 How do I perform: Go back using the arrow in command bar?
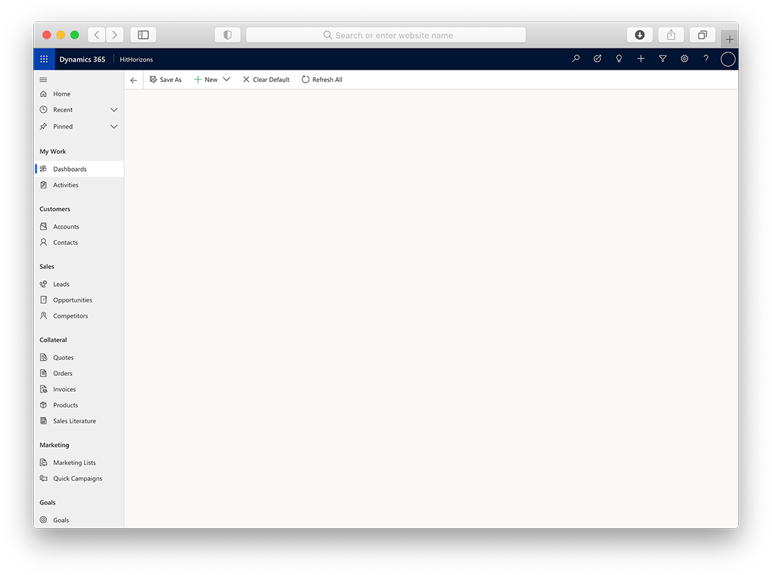tap(134, 80)
